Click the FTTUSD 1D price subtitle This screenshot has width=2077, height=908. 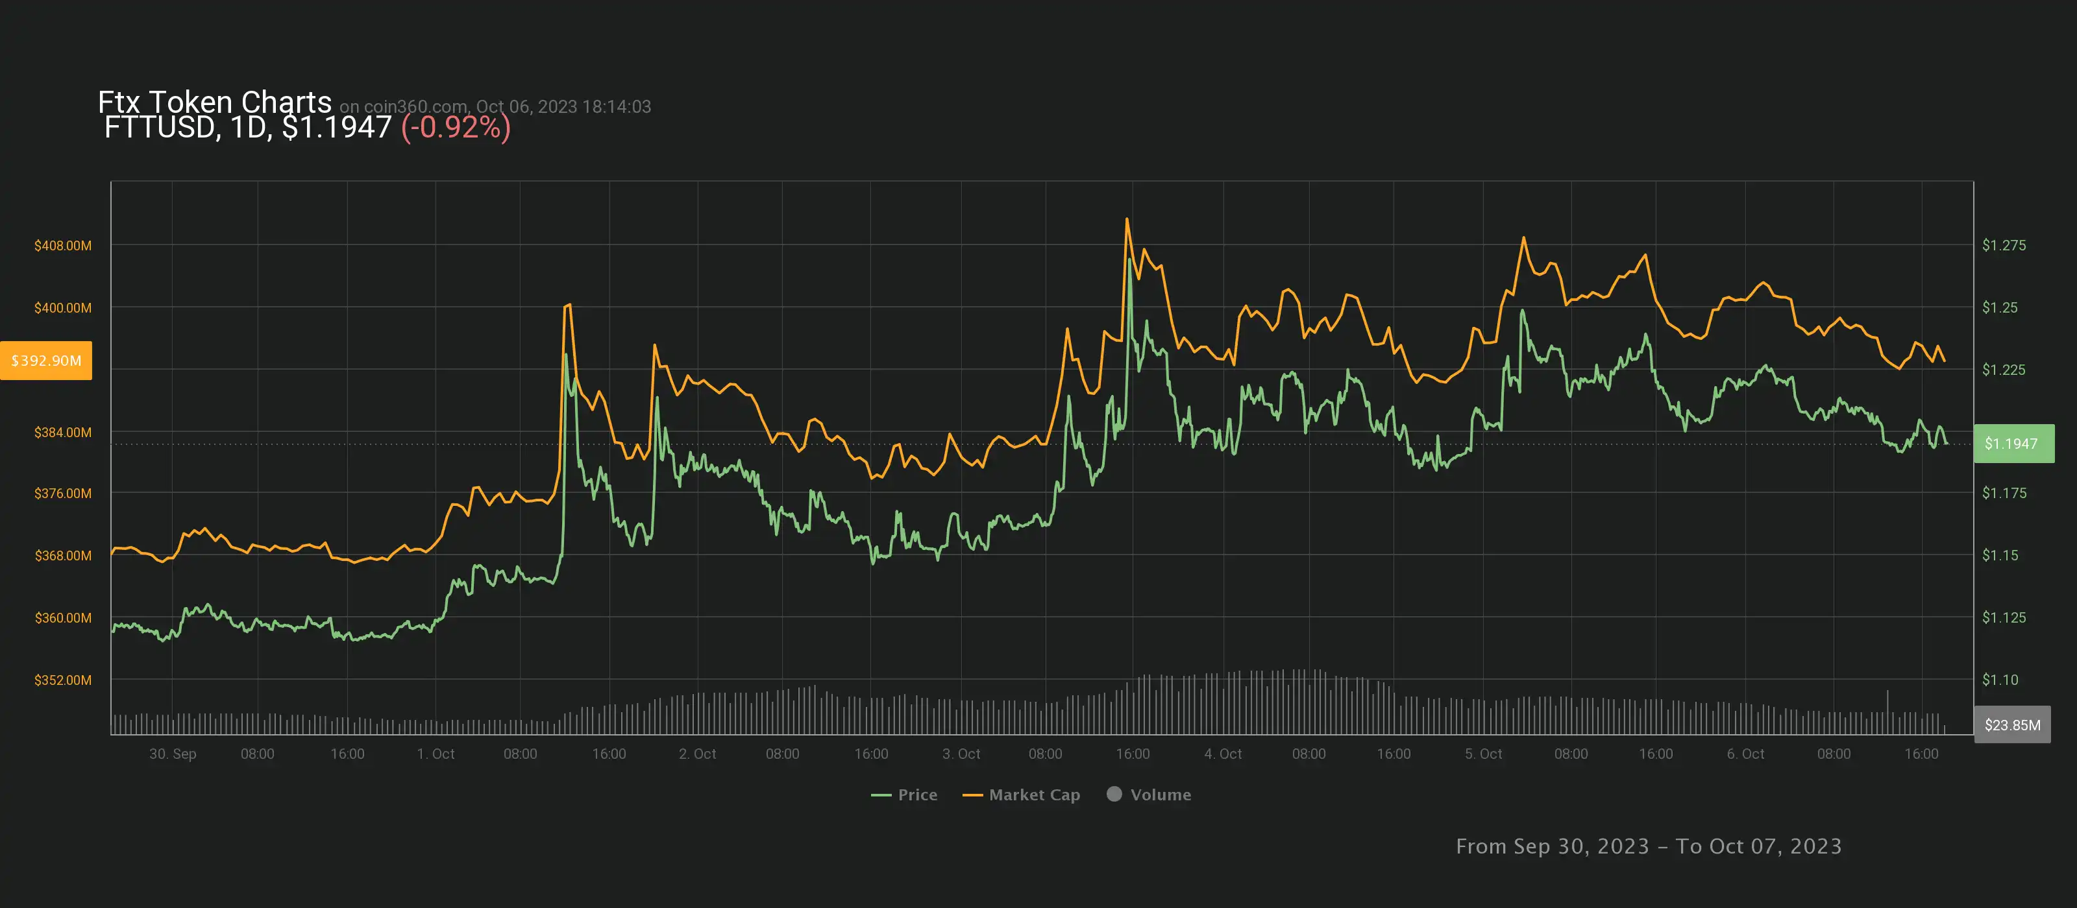click(x=247, y=127)
